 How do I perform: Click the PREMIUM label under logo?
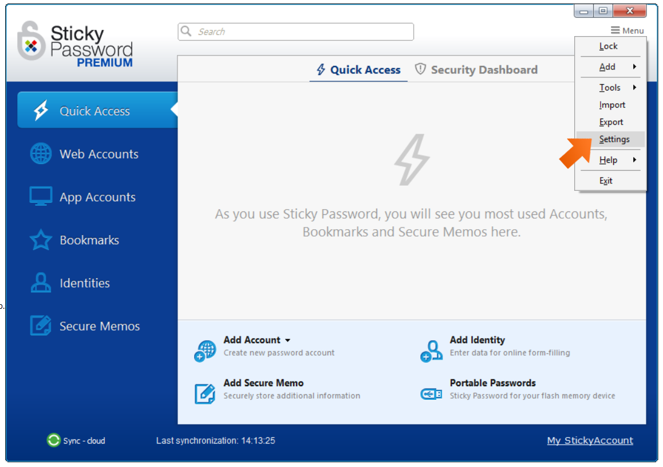click(104, 62)
